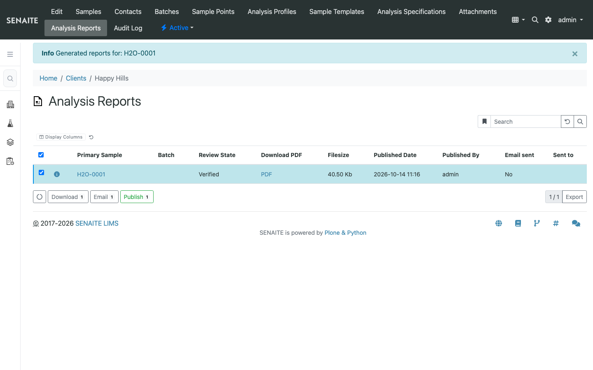Go to Clients breadcrumb link
The height and width of the screenshot is (370, 593).
[76, 78]
